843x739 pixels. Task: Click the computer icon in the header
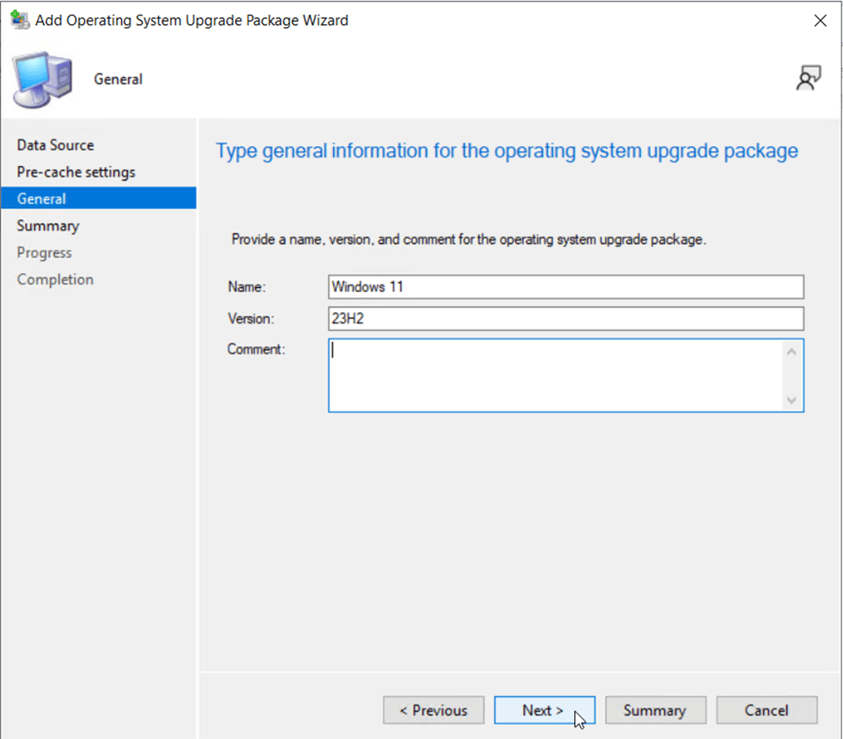(x=42, y=79)
